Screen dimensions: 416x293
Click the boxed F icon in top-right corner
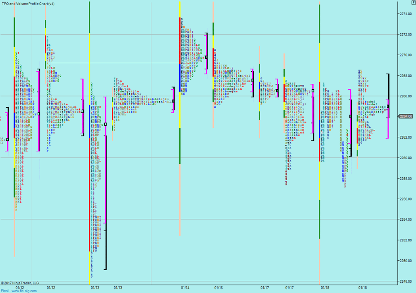413,3
